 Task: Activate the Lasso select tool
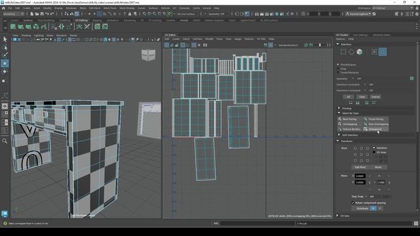[x=5, y=48]
